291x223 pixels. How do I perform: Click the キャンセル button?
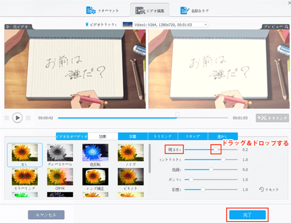click(x=46, y=215)
